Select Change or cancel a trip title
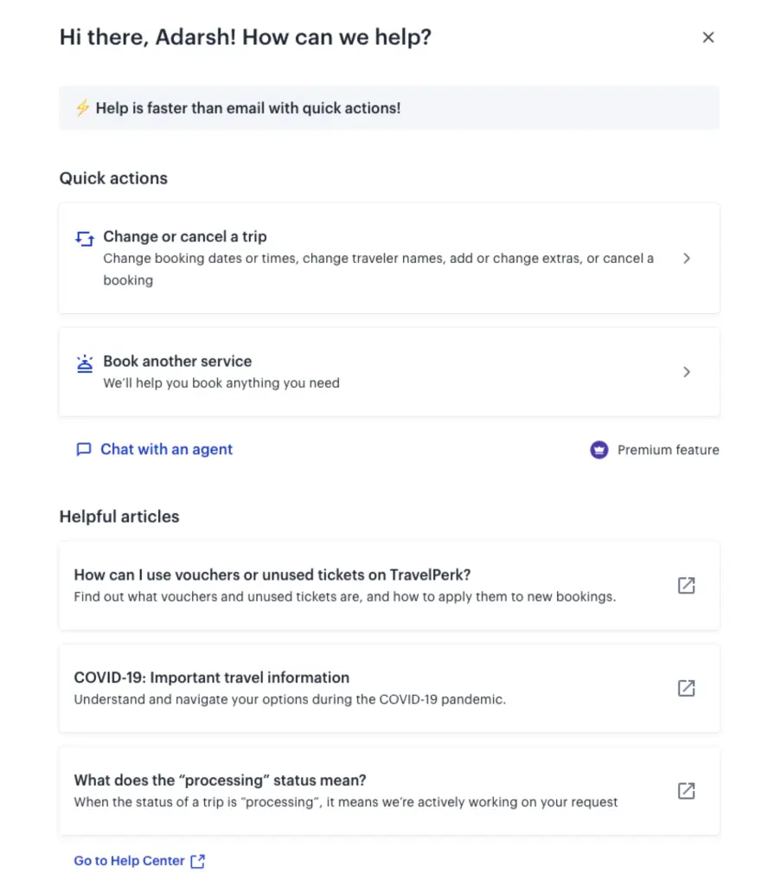Screen dimensions: 775x886 [185, 236]
